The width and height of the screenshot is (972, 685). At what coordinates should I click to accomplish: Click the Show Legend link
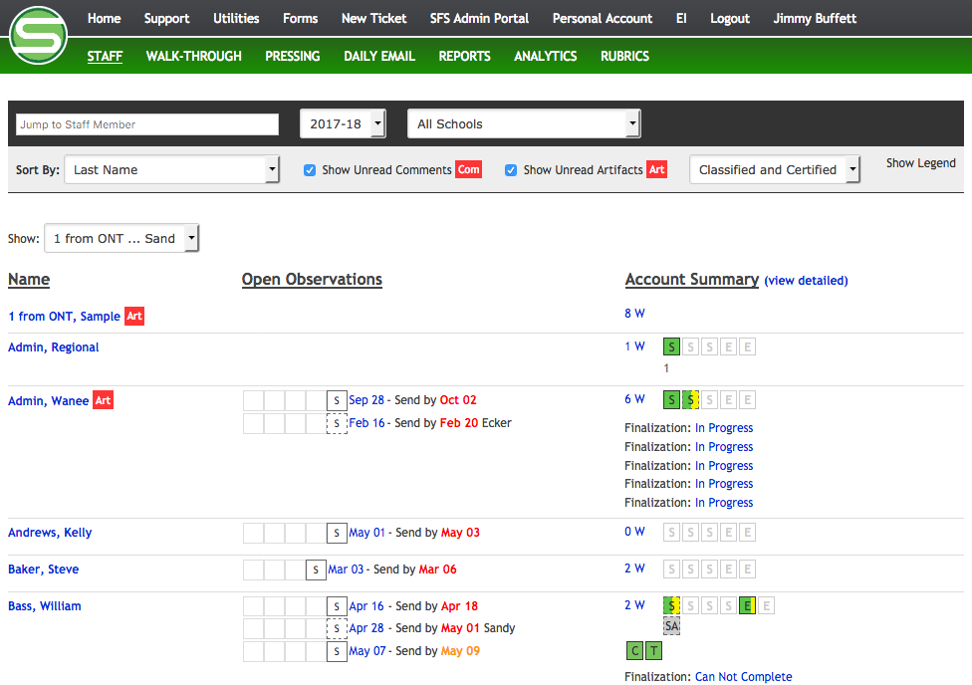point(920,163)
